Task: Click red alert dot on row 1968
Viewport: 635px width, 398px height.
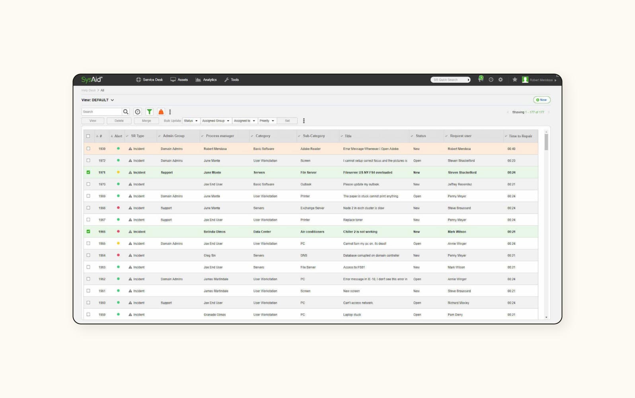Action: coord(118,208)
